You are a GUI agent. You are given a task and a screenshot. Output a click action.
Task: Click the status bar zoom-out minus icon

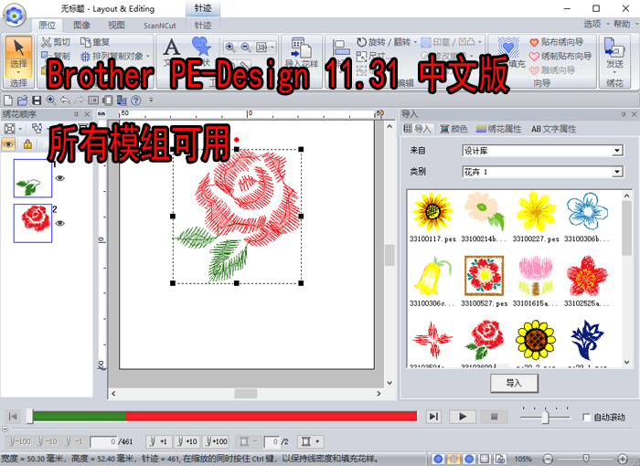click(549, 459)
